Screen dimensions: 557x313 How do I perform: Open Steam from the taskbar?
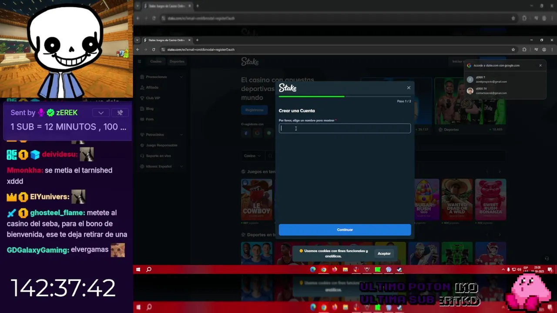(399, 270)
